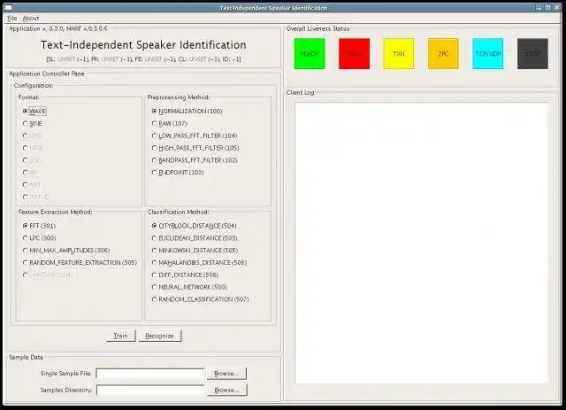Focus the Single Sample File field

pos(150,374)
